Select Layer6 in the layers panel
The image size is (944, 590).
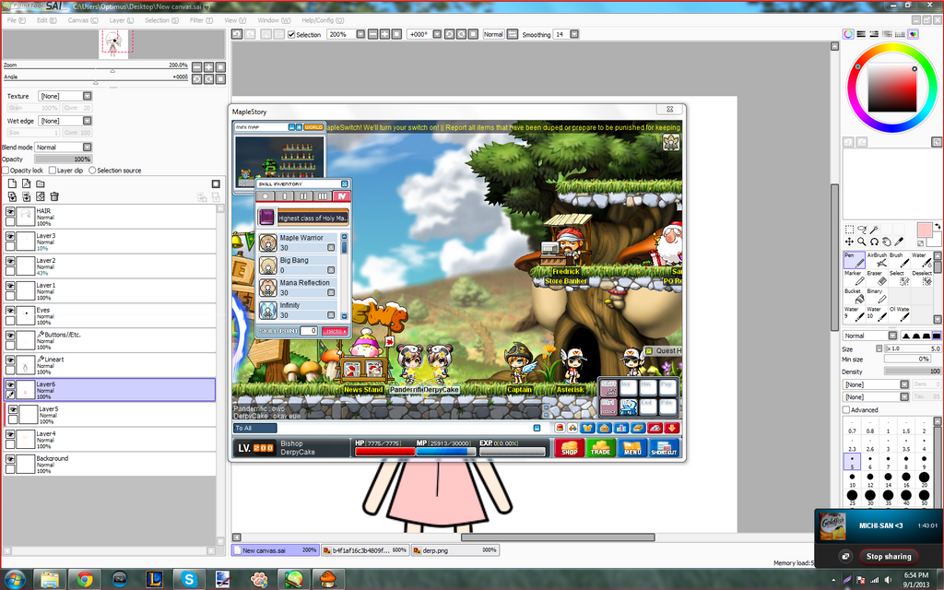[x=110, y=390]
